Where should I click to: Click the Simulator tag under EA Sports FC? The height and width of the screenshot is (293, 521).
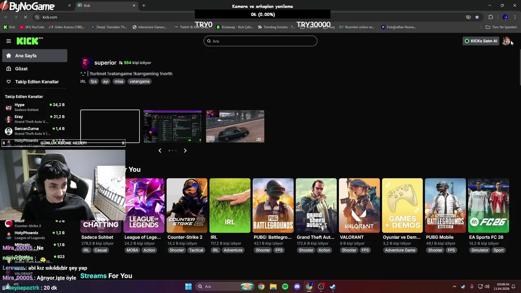pos(479,250)
